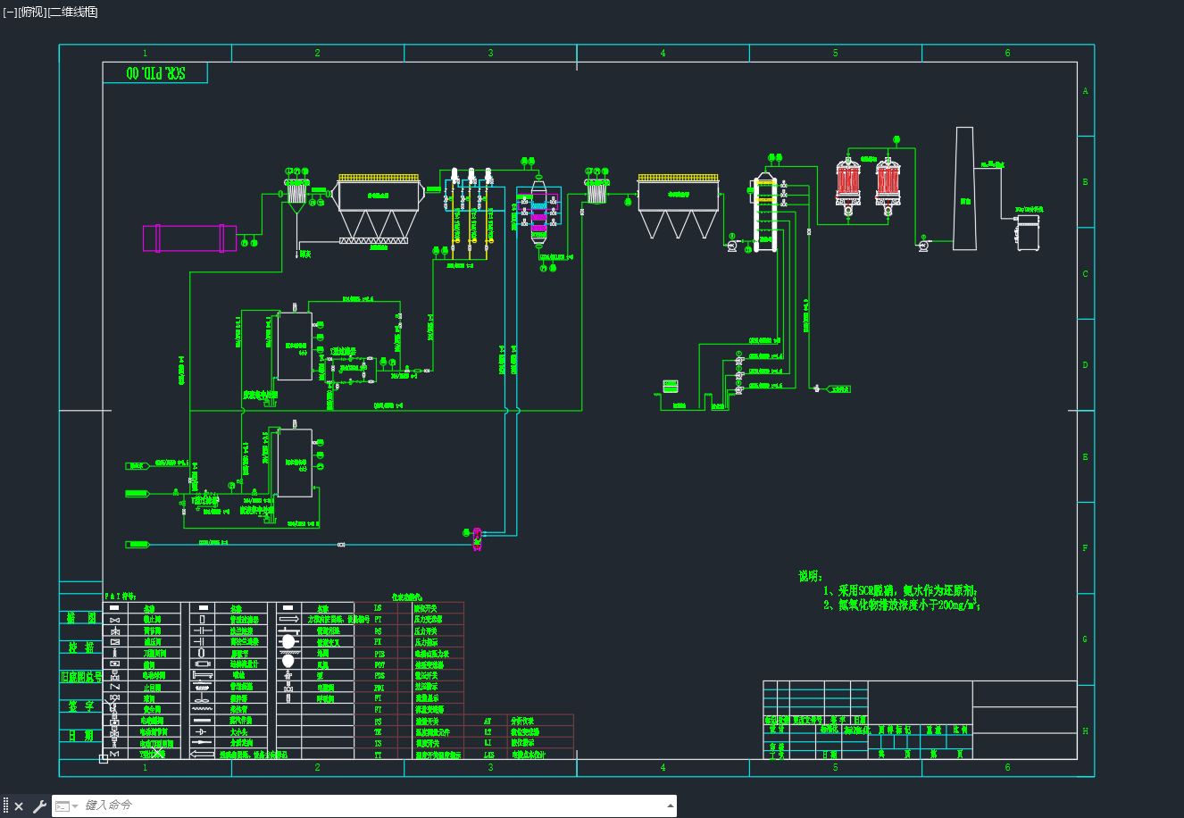The height and width of the screenshot is (818, 1184).
Task: Select the LIS code in instrument legend
Action: point(488,755)
